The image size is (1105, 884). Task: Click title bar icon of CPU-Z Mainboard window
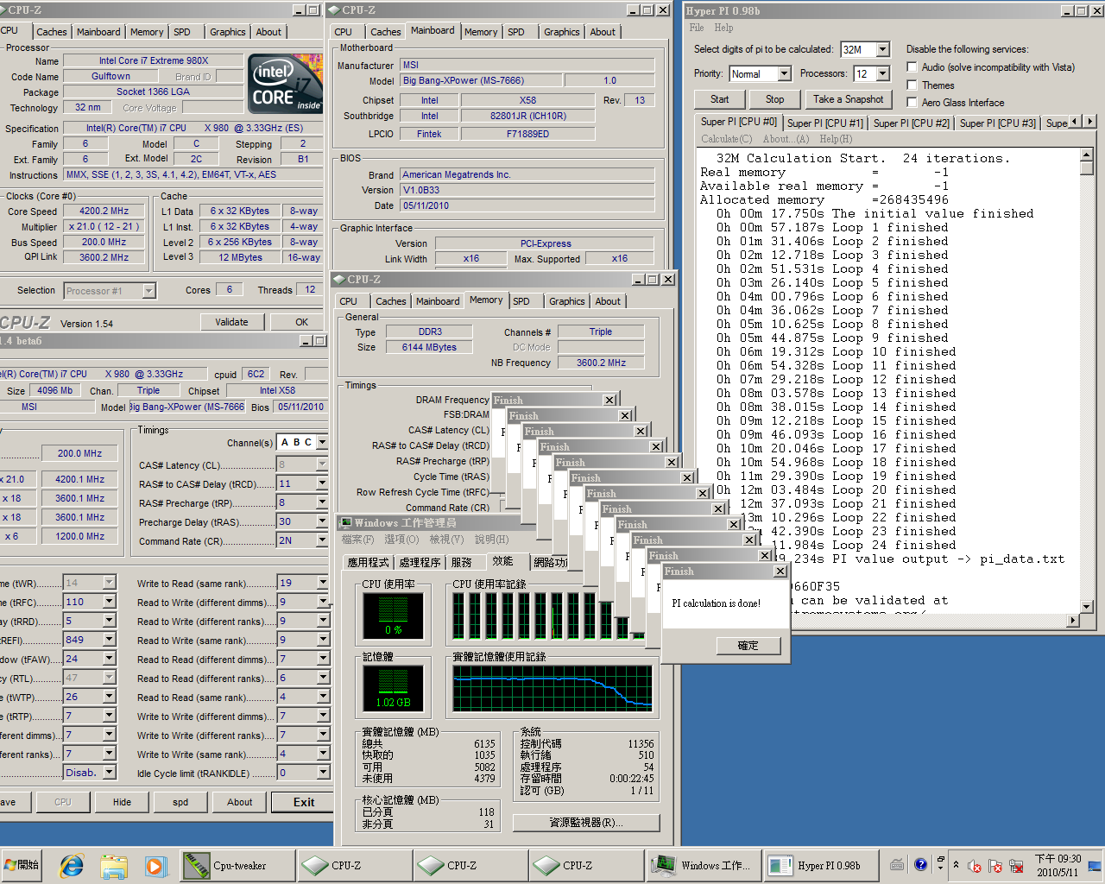(x=335, y=10)
